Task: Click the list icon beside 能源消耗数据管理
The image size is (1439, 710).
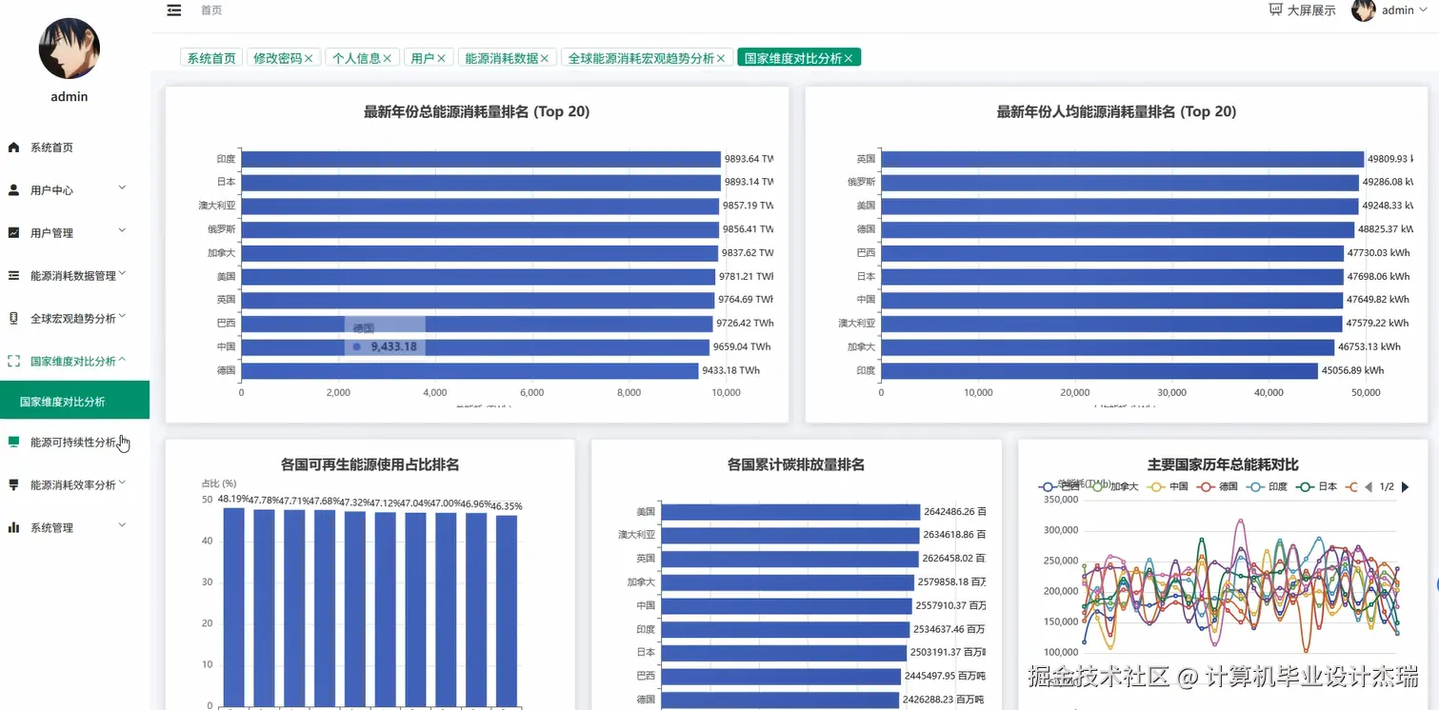Action: pyautogui.click(x=13, y=276)
